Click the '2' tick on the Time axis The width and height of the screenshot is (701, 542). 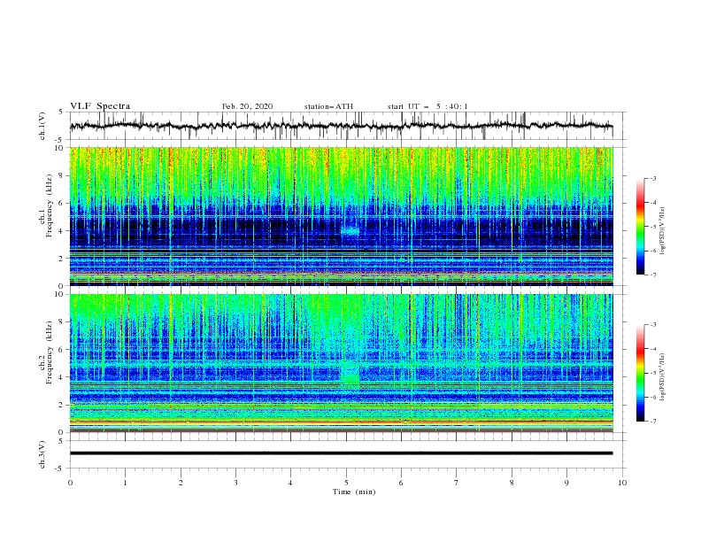tap(181, 483)
